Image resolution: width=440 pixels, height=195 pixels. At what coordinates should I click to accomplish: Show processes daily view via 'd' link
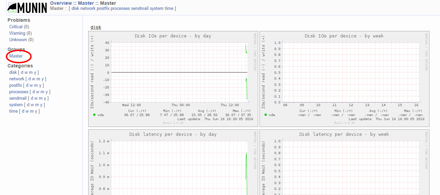pos(34,92)
